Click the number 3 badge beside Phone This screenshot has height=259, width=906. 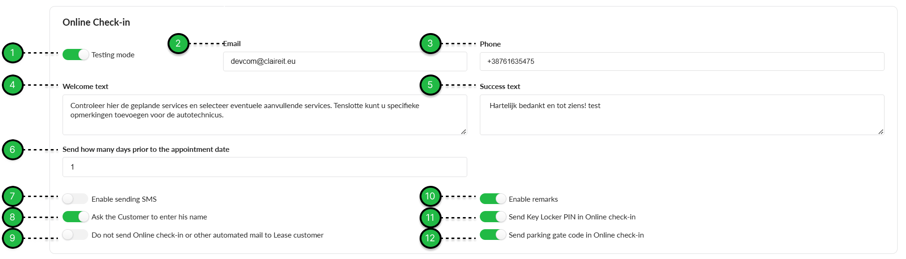[x=430, y=44]
